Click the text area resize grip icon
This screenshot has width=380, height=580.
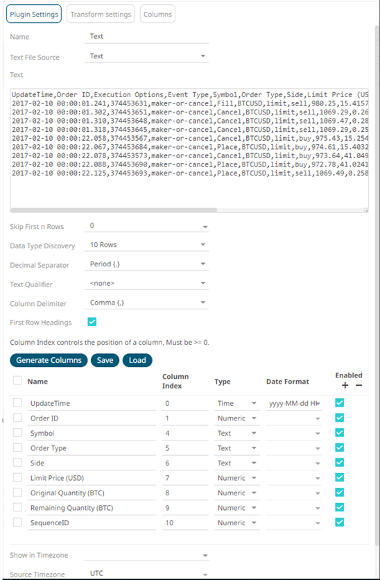point(366,210)
